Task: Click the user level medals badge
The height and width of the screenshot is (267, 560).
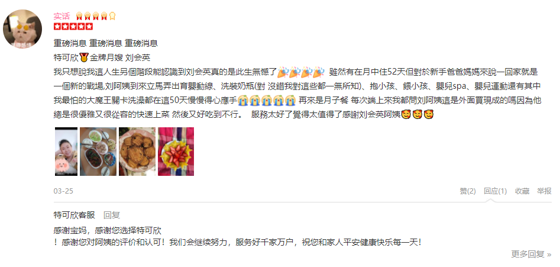Action: coord(96,16)
